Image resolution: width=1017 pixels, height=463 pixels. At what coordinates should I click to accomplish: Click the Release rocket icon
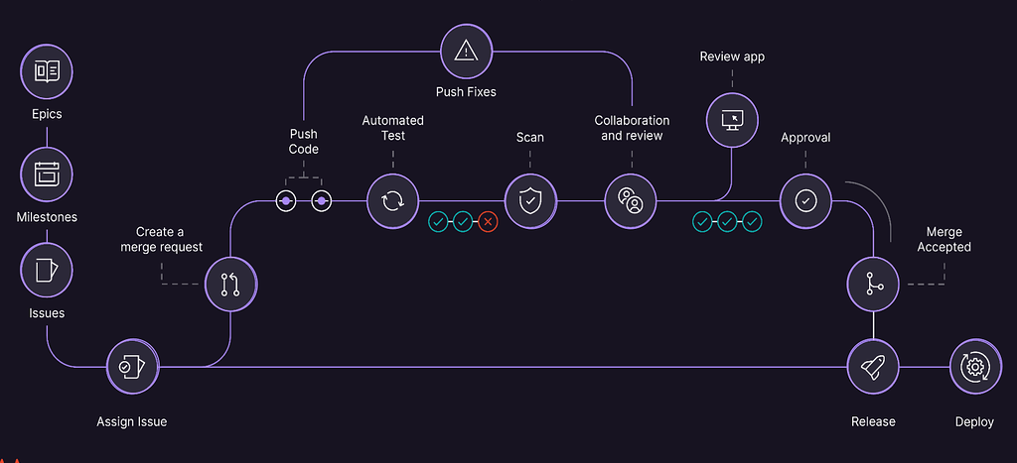tap(874, 367)
